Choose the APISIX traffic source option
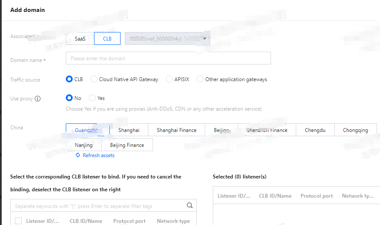The height and width of the screenshot is (225, 380). [169, 79]
